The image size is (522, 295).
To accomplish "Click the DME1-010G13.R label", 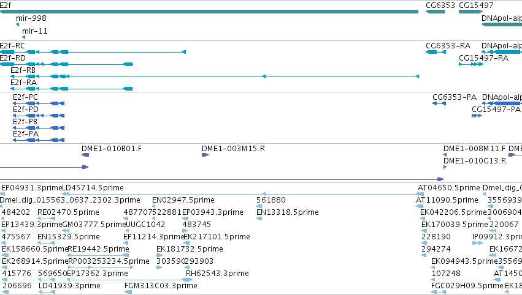I will [x=475, y=161].
